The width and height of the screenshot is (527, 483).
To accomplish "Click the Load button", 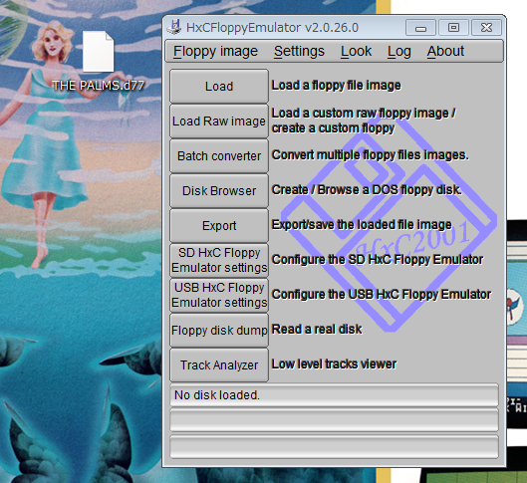I will 219,87.
